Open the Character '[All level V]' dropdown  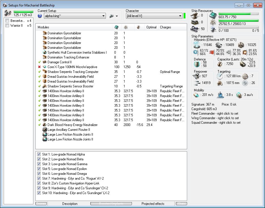154,16
